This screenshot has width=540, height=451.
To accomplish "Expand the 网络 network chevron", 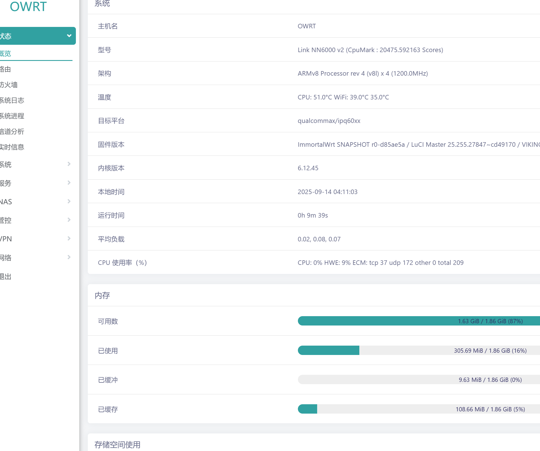I will (x=69, y=257).
